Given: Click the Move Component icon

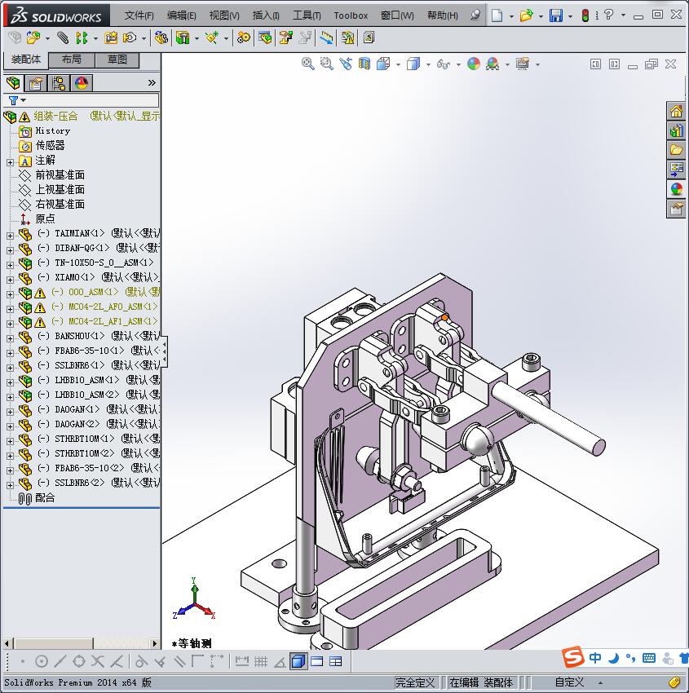Looking at the screenshot, I should tap(130, 38).
